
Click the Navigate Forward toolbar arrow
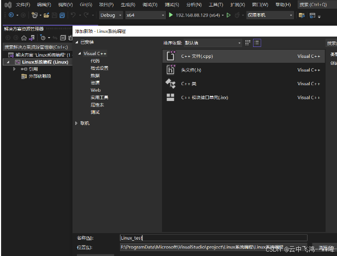pos(23,15)
